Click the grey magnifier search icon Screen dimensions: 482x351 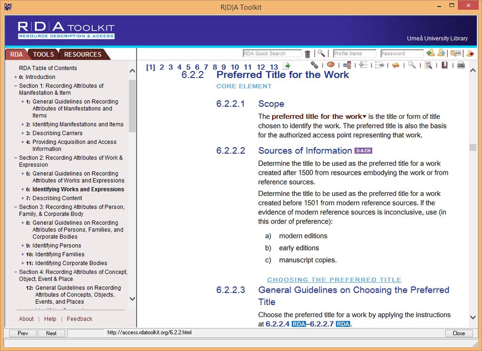click(412, 65)
